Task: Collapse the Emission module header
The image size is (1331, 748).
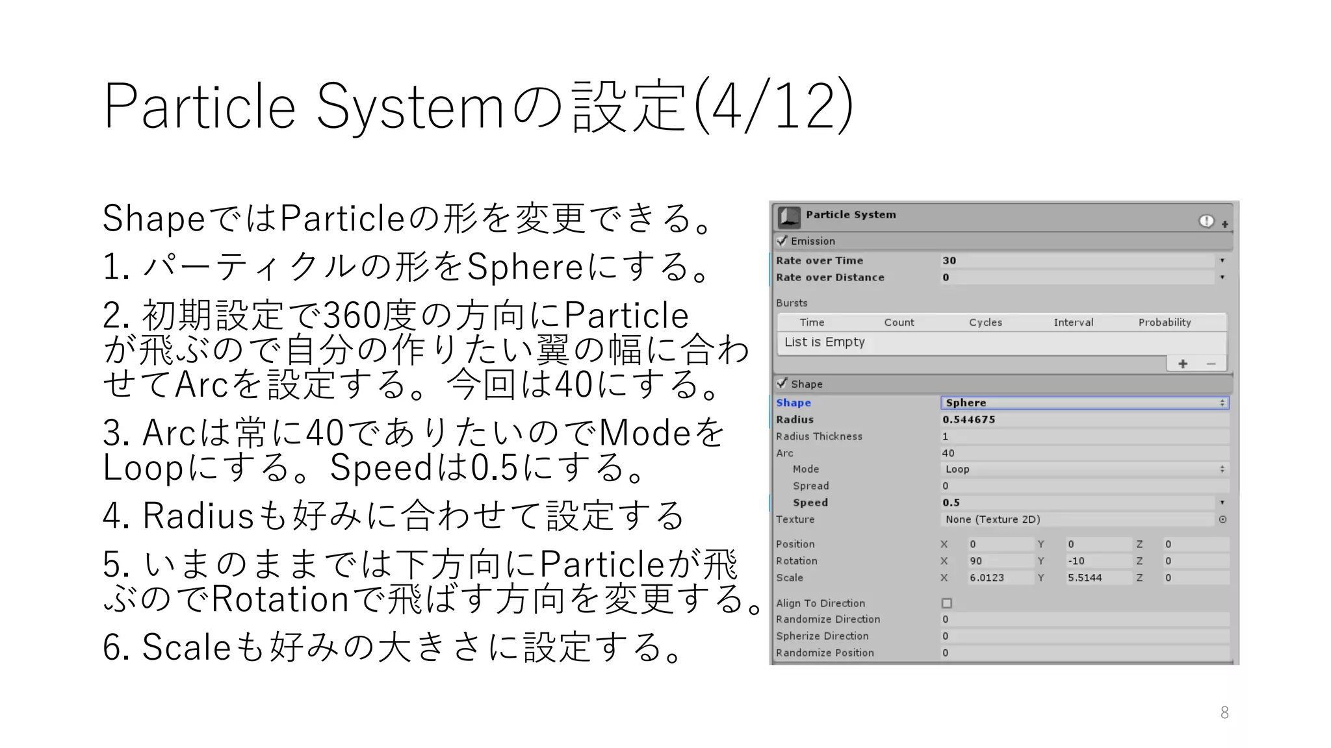Action: (1003, 241)
